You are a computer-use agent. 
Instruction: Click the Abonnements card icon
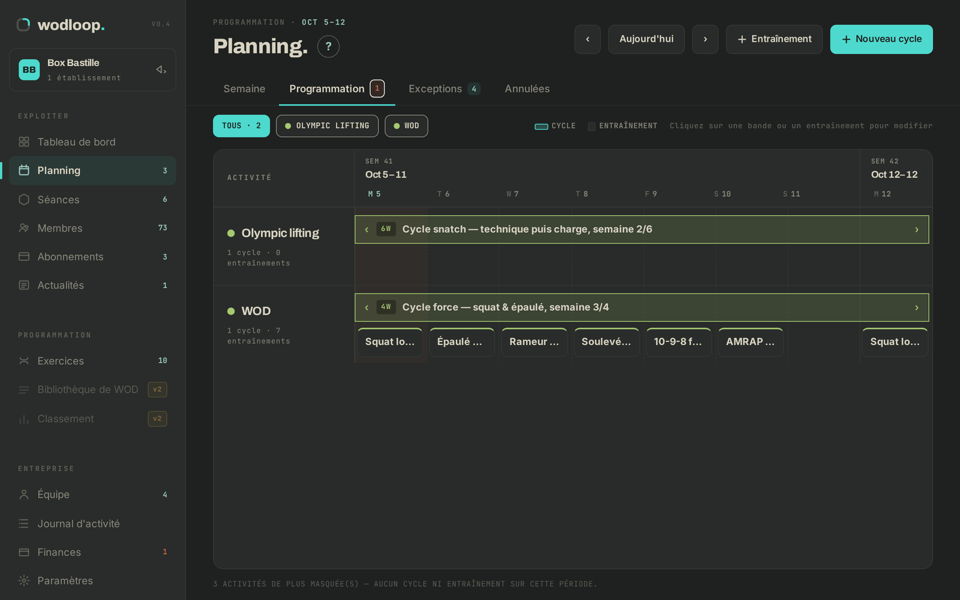pyautogui.click(x=24, y=257)
